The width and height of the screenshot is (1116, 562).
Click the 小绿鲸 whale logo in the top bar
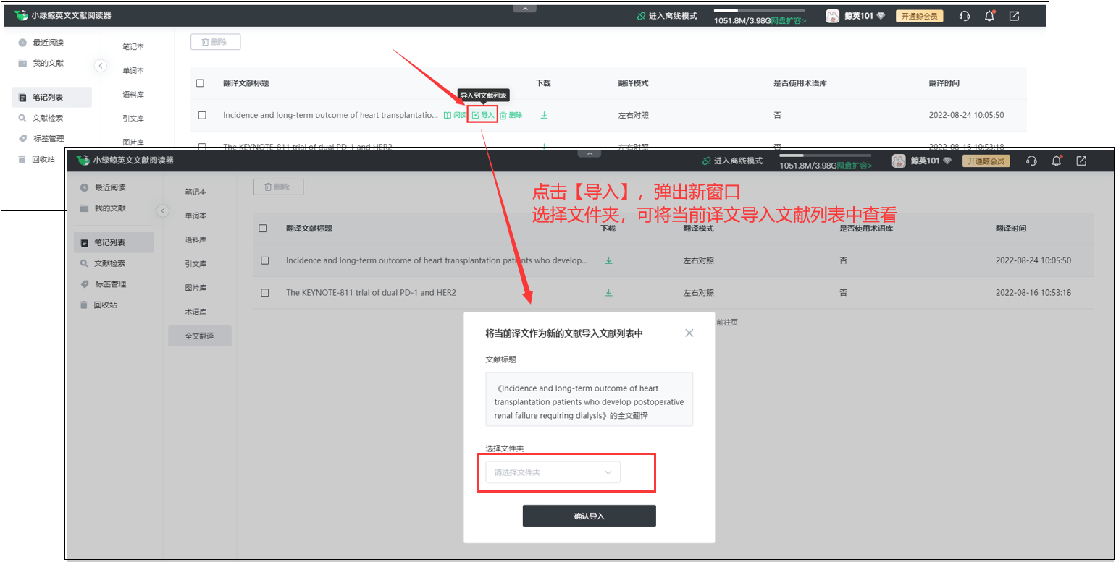point(22,14)
